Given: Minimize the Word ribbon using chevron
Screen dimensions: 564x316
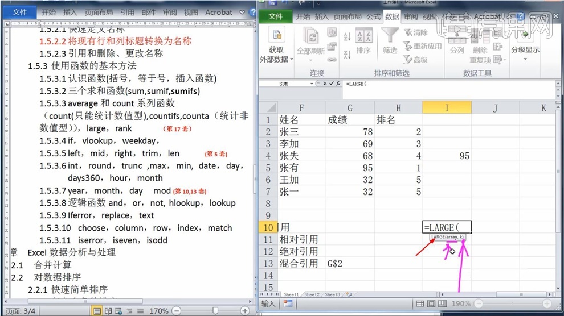Looking at the screenshot, I should tap(242, 12).
